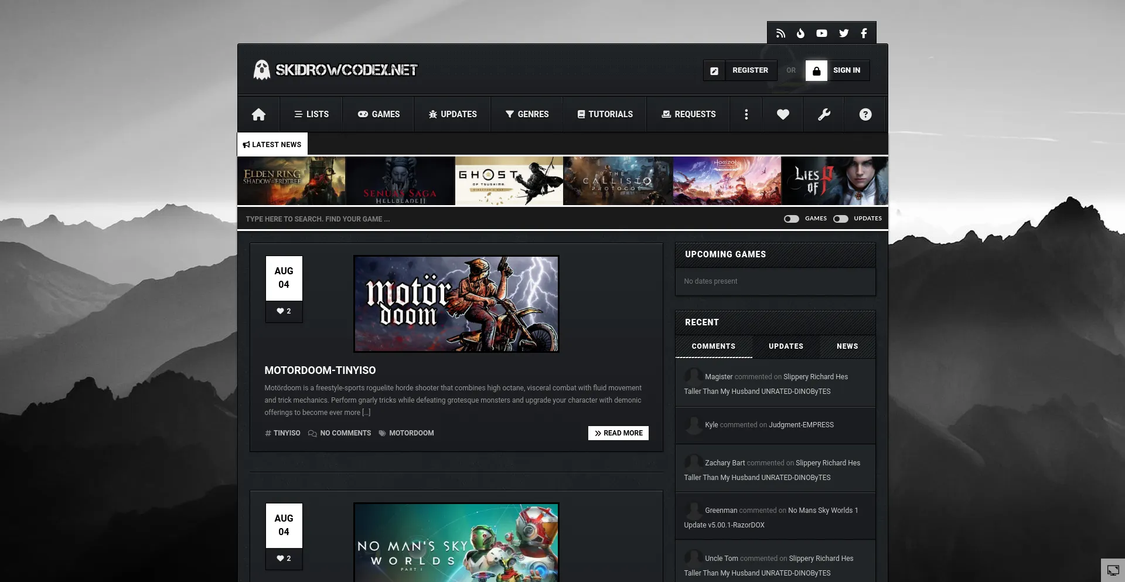The height and width of the screenshot is (582, 1125).
Task: Click the flame icon in social bar
Action: pyautogui.click(x=800, y=33)
